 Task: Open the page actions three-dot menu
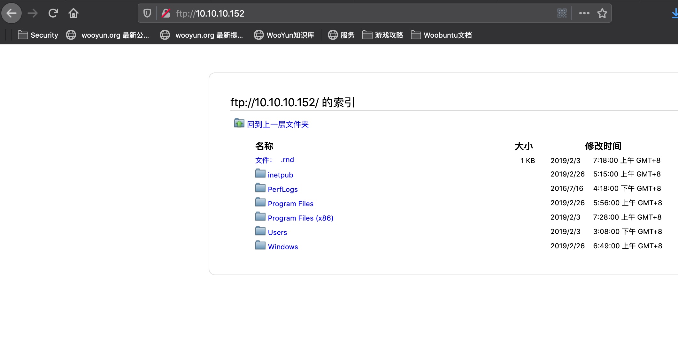click(584, 13)
